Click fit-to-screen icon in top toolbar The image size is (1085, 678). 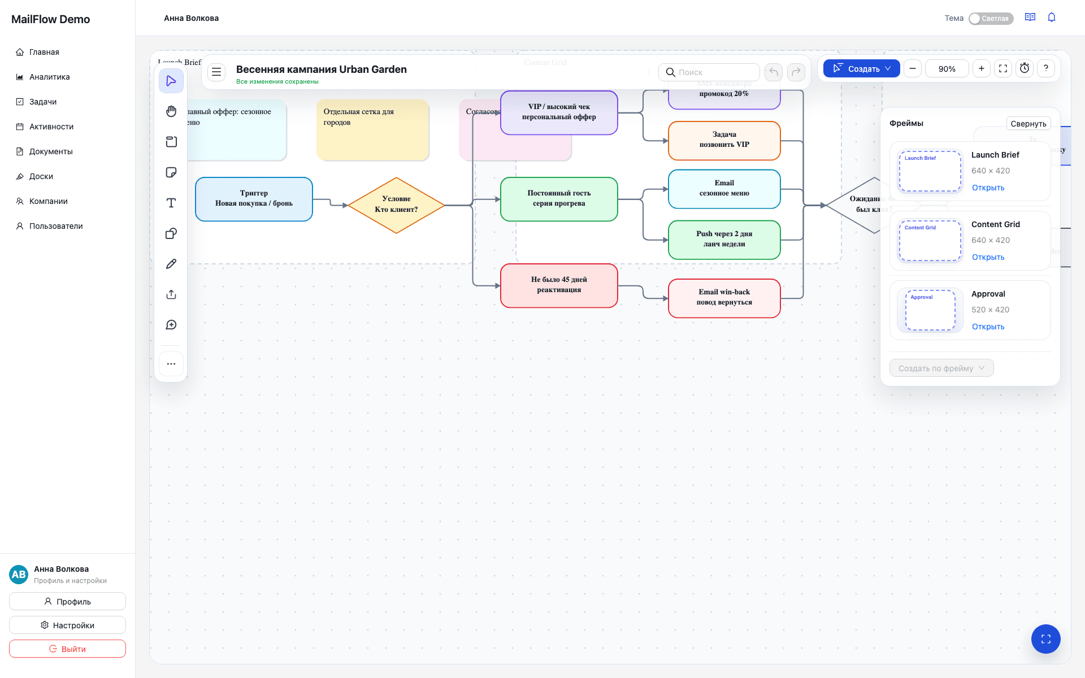(1003, 68)
